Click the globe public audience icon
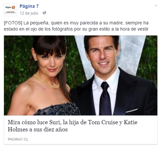 [x=44, y=13]
